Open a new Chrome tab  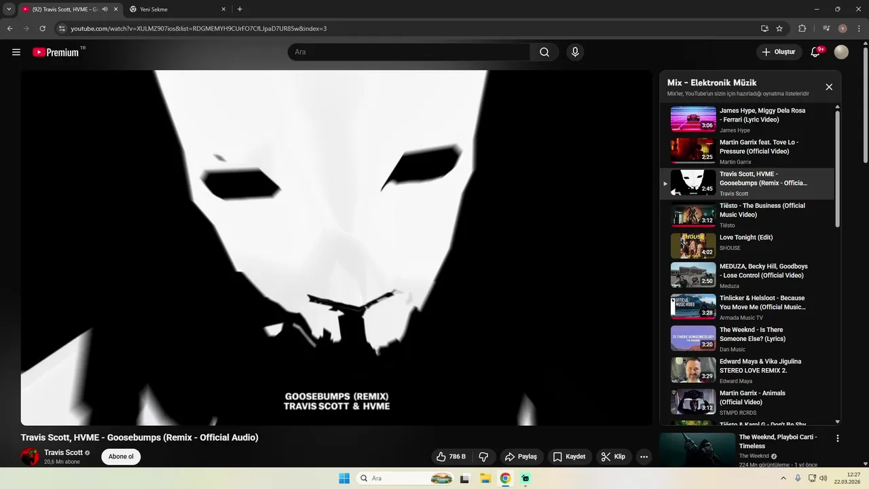(240, 10)
